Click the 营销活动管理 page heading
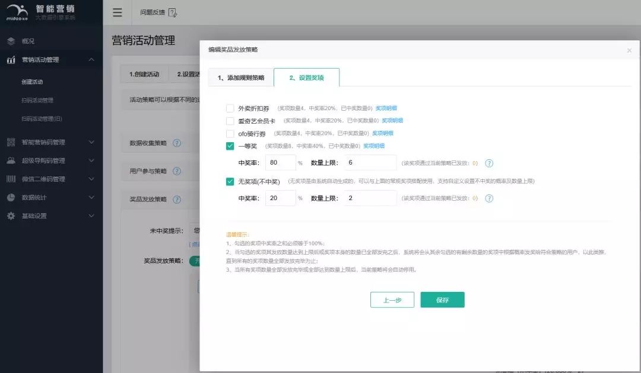Viewport: 641px width, 373px height. tap(144, 40)
